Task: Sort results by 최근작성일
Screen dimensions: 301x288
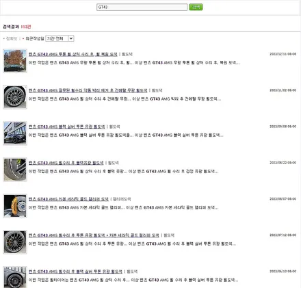Action: point(35,38)
